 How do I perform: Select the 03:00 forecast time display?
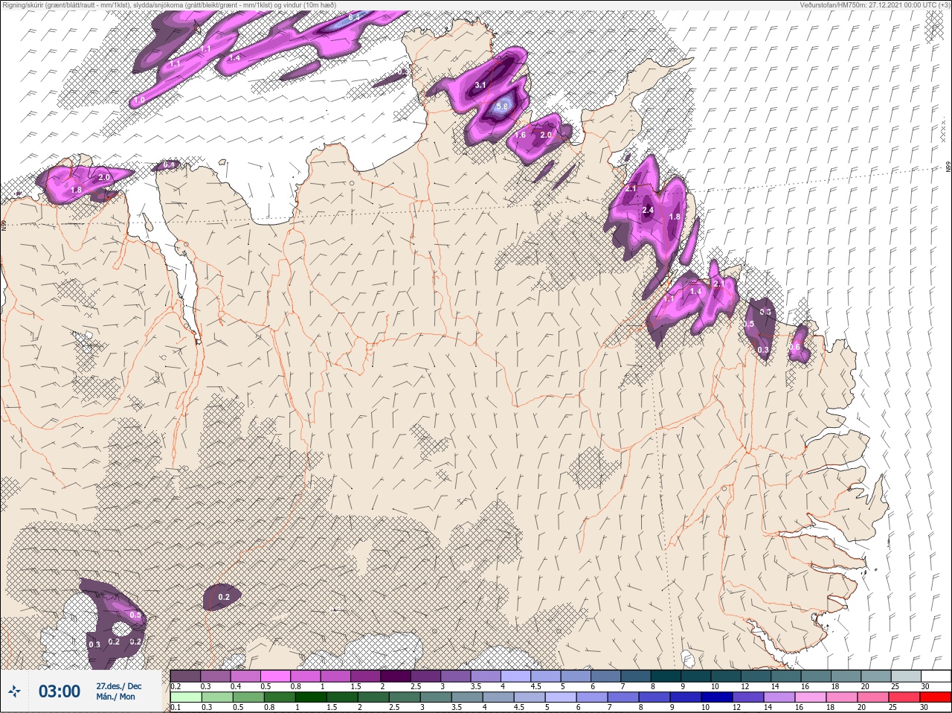(x=59, y=691)
